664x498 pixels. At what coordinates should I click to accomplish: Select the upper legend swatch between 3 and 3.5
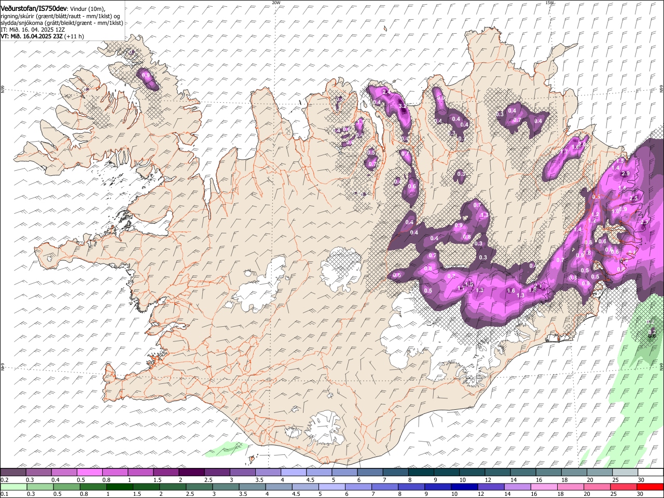point(243,472)
